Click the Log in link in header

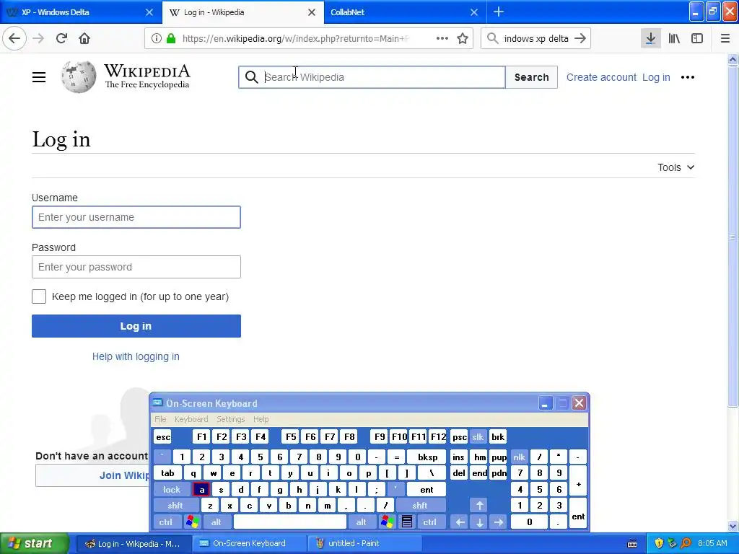click(656, 77)
